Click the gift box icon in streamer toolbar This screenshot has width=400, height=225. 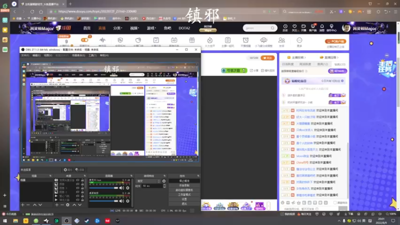[x=192, y=40]
